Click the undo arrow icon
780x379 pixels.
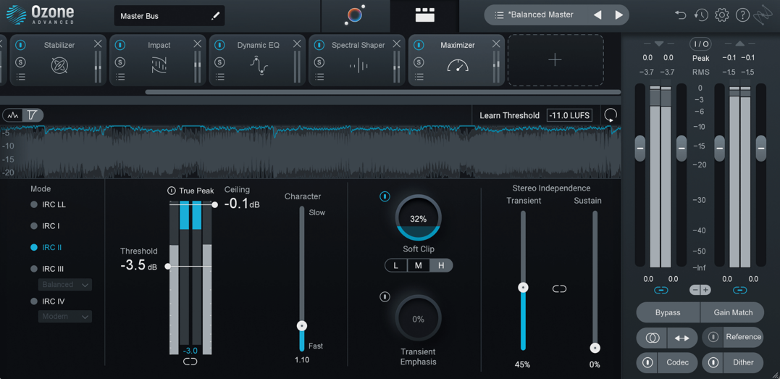[x=680, y=15]
